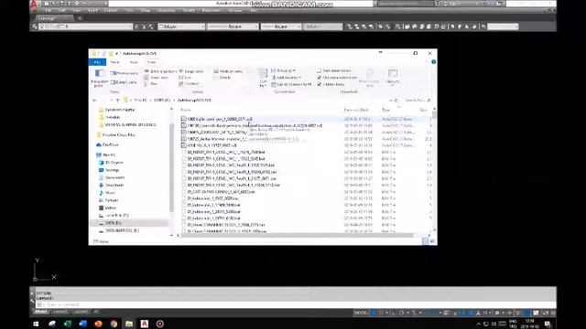Open the Share tab in Explorer
586x329 pixels.
[134, 62]
